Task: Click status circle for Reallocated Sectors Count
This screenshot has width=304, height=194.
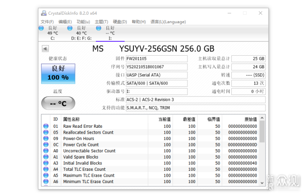Action: (x=46, y=132)
